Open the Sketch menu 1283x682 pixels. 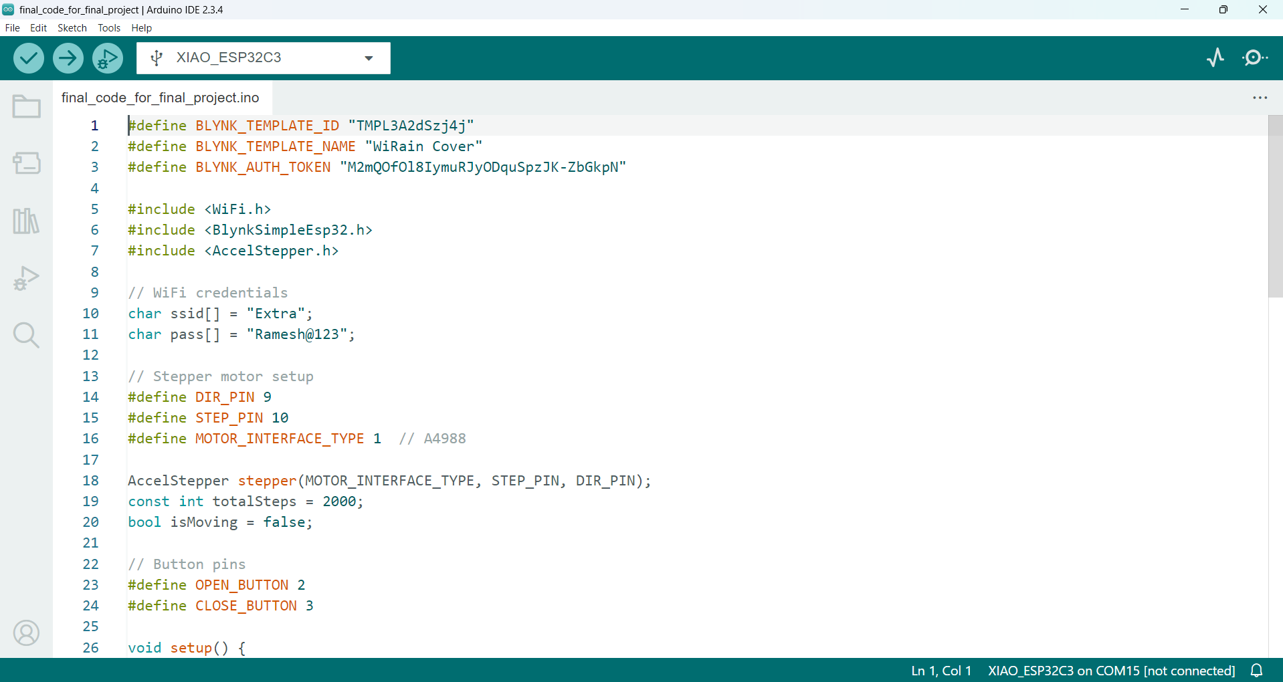coord(72,28)
